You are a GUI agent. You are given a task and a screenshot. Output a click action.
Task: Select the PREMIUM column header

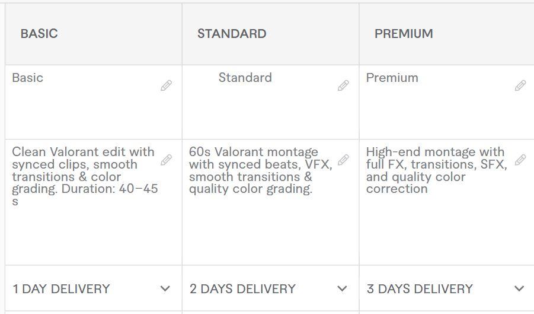404,34
